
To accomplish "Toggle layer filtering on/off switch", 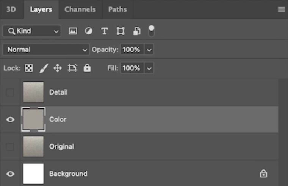I will tap(151, 31).
